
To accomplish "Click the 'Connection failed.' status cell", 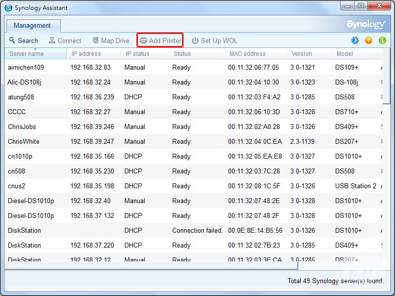I will coord(197,230).
